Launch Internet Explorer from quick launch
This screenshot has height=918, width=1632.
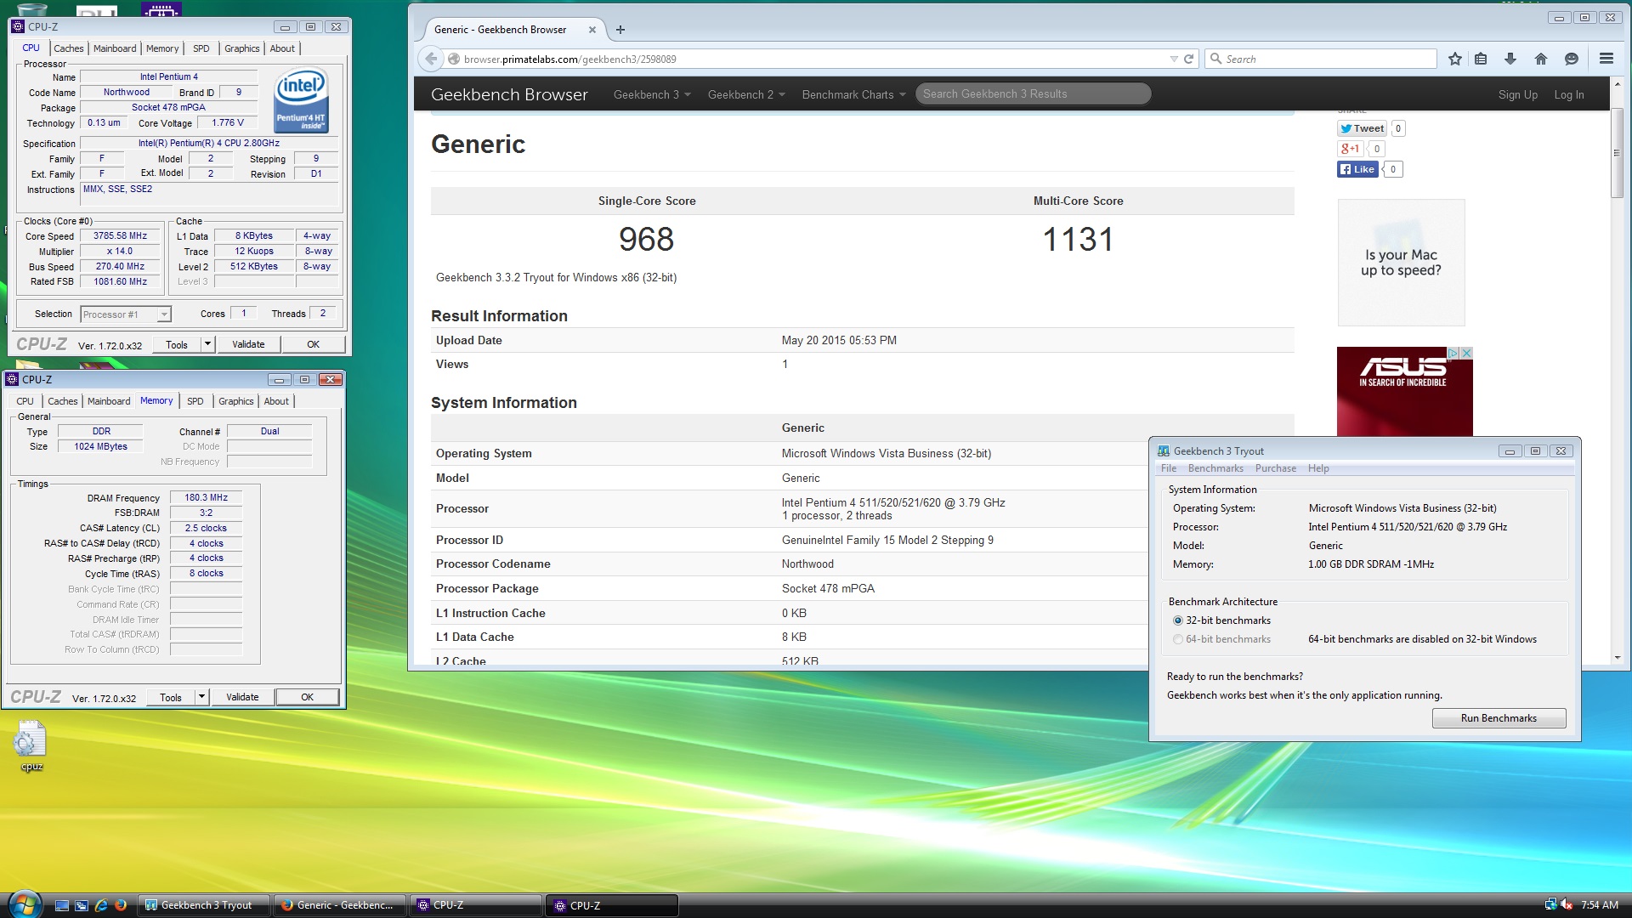101,905
